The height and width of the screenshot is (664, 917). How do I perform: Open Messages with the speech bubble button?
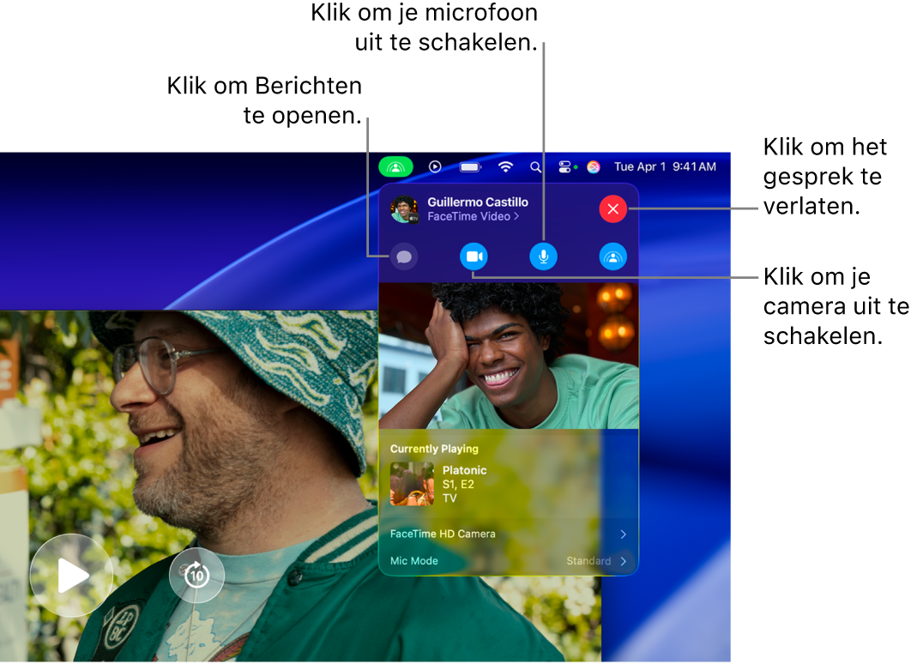[403, 257]
